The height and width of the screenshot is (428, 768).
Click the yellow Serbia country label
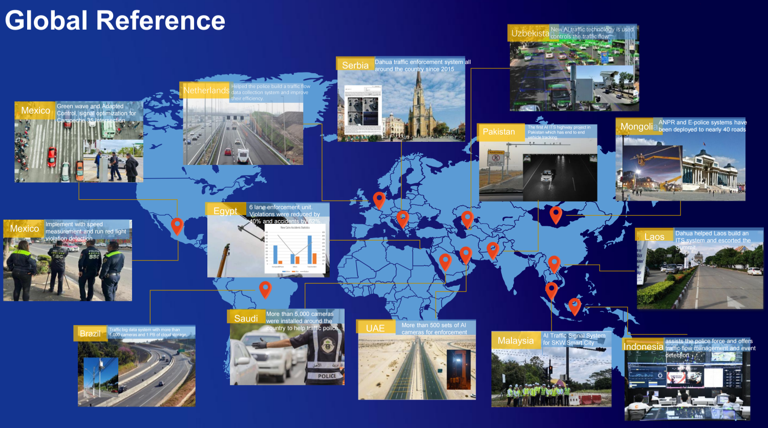(x=355, y=65)
